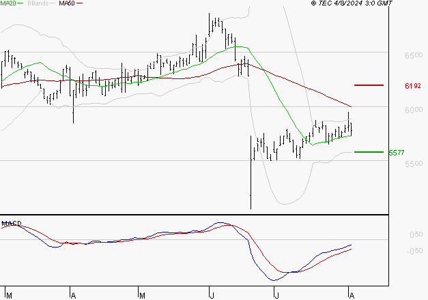Click the MACD panel title
Image resolution: width=428 pixels, height=300 pixels.
coord(12,224)
